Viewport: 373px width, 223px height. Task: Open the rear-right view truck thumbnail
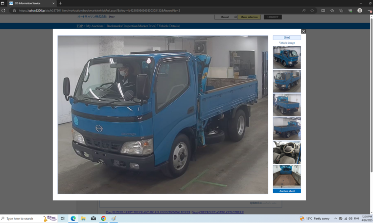coord(287,129)
